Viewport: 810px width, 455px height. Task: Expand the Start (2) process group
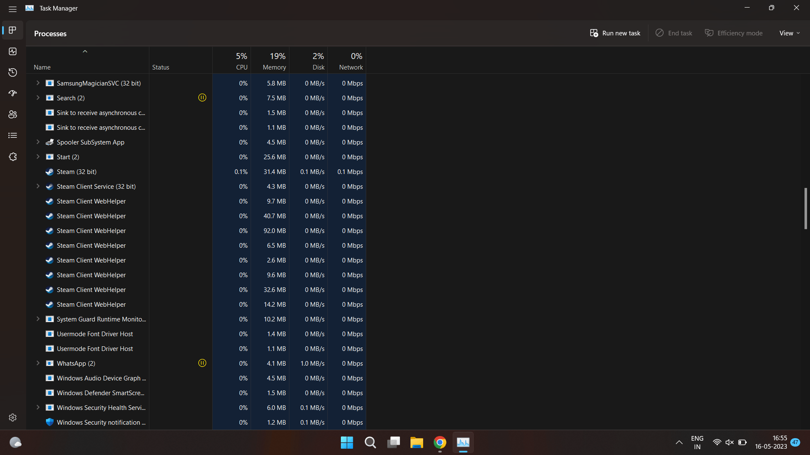click(x=38, y=157)
